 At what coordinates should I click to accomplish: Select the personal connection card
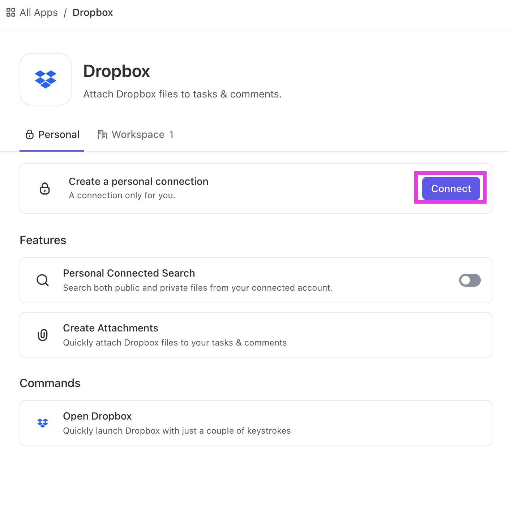217,188
